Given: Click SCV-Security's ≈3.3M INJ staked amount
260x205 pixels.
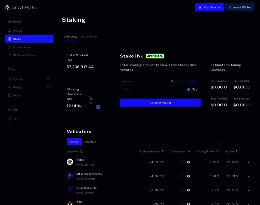Looking at the screenshot, I should pyautogui.click(x=157, y=190).
